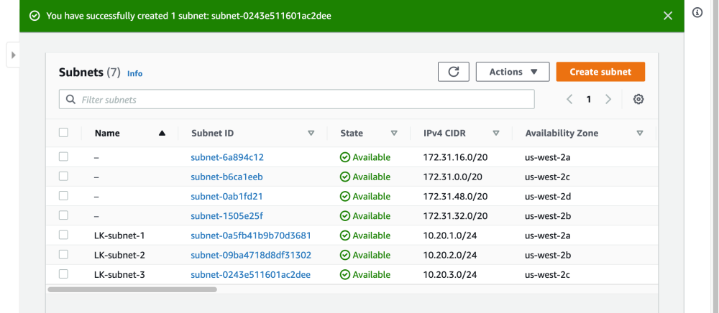The height and width of the screenshot is (313, 719).
Task: Go to next page of subnets
Action: pyautogui.click(x=608, y=100)
